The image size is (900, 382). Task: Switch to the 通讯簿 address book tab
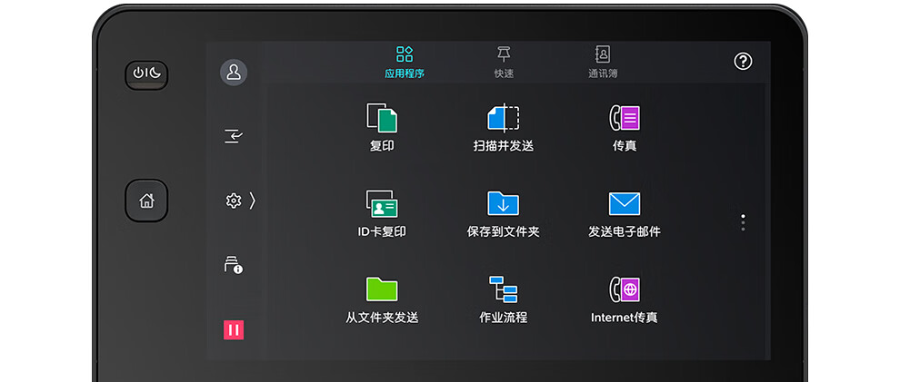point(603,62)
